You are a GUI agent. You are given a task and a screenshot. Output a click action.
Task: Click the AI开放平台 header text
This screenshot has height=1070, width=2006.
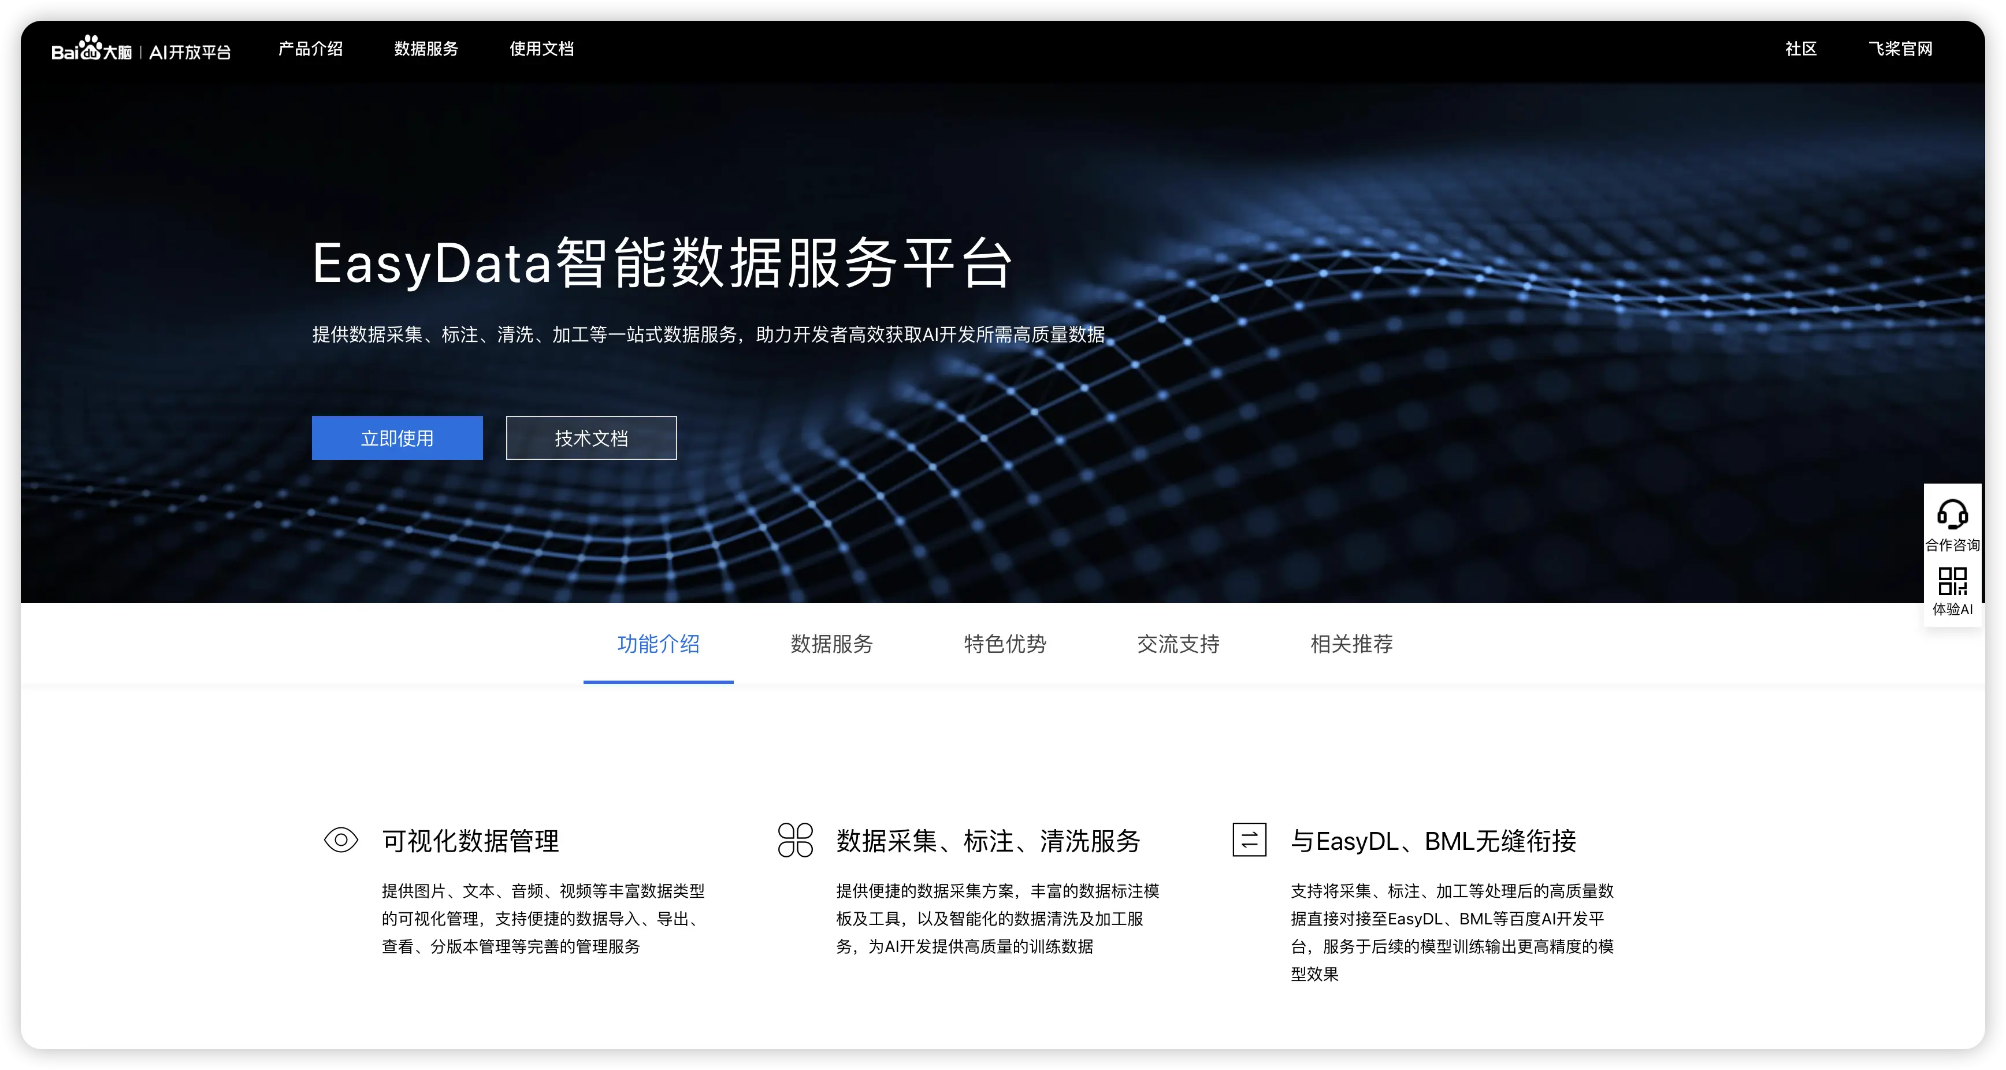190,52
